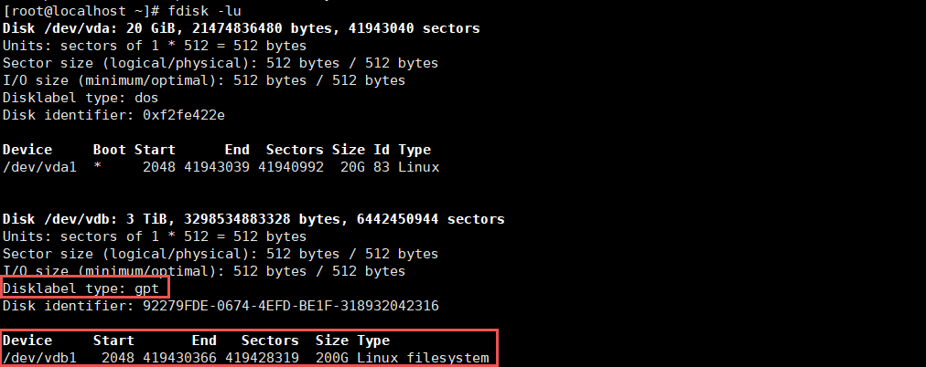Click the Disklabel type: dos line
The width and height of the screenshot is (926, 367).
tap(81, 98)
